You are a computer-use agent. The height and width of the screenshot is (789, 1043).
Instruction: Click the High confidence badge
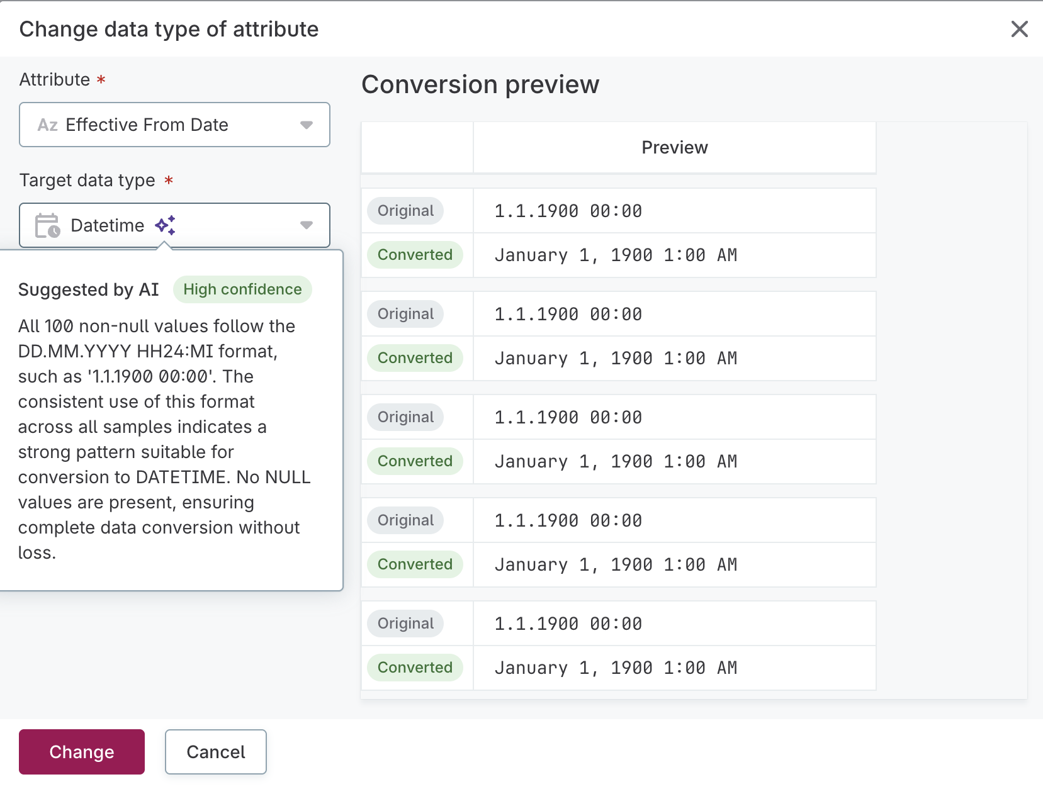pos(242,289)
